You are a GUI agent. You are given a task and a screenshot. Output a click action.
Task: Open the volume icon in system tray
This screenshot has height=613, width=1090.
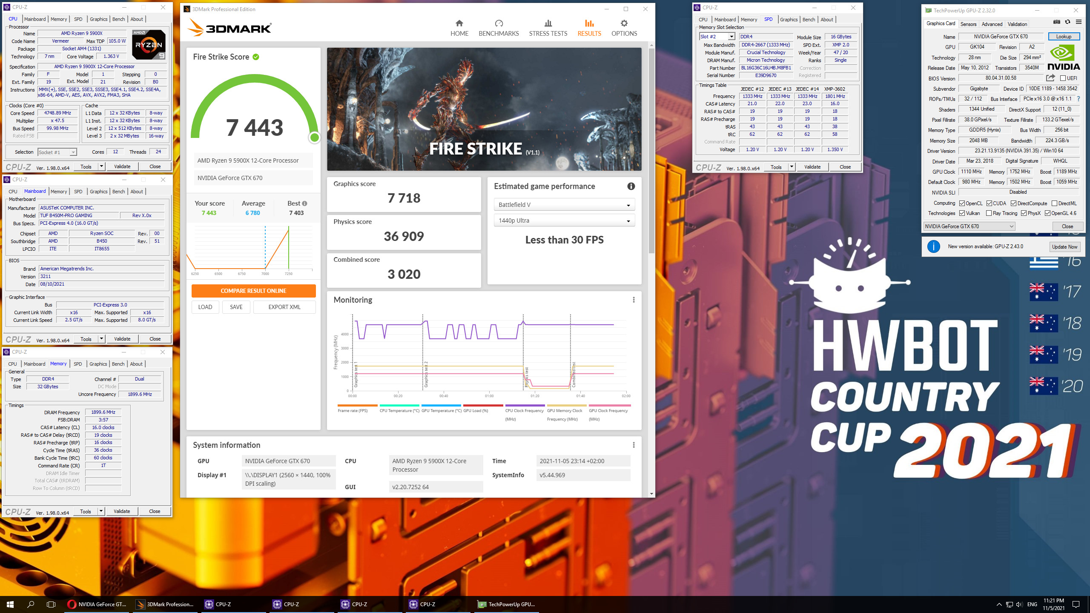1019,604
